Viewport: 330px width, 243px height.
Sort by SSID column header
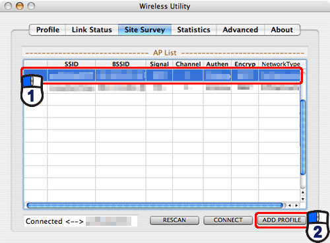pos(71,64)
